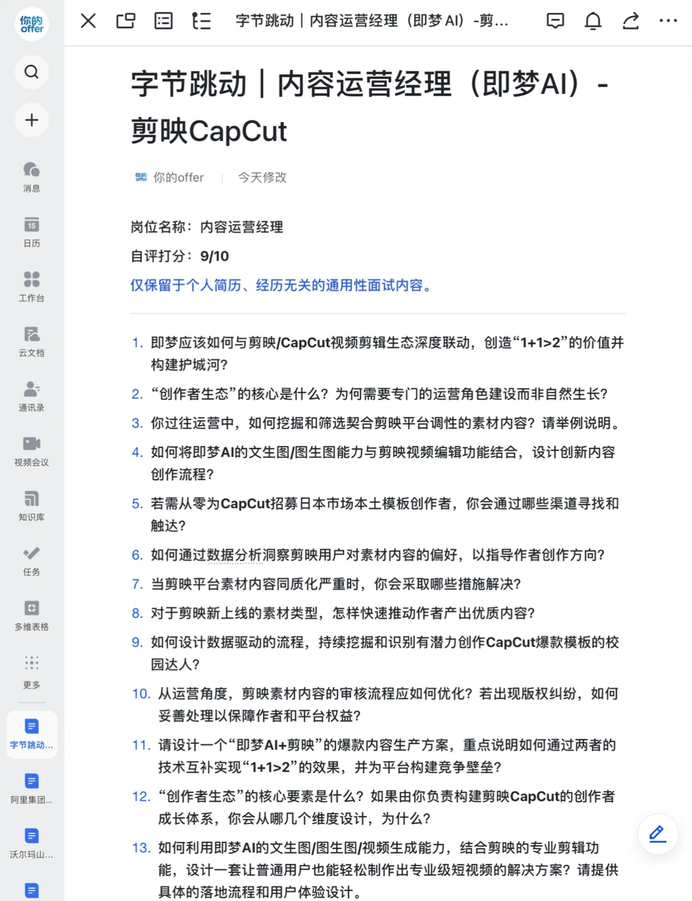The width and height of the screenshot is (692, 901).
Task: Open 云文档 cloud documents
Action: [x=31, y=340]
